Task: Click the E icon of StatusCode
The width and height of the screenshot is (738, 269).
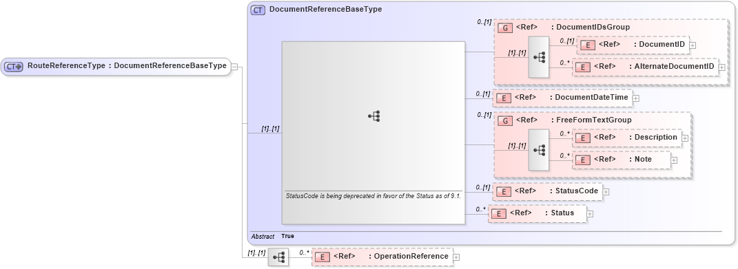Action: pos(504,191)
